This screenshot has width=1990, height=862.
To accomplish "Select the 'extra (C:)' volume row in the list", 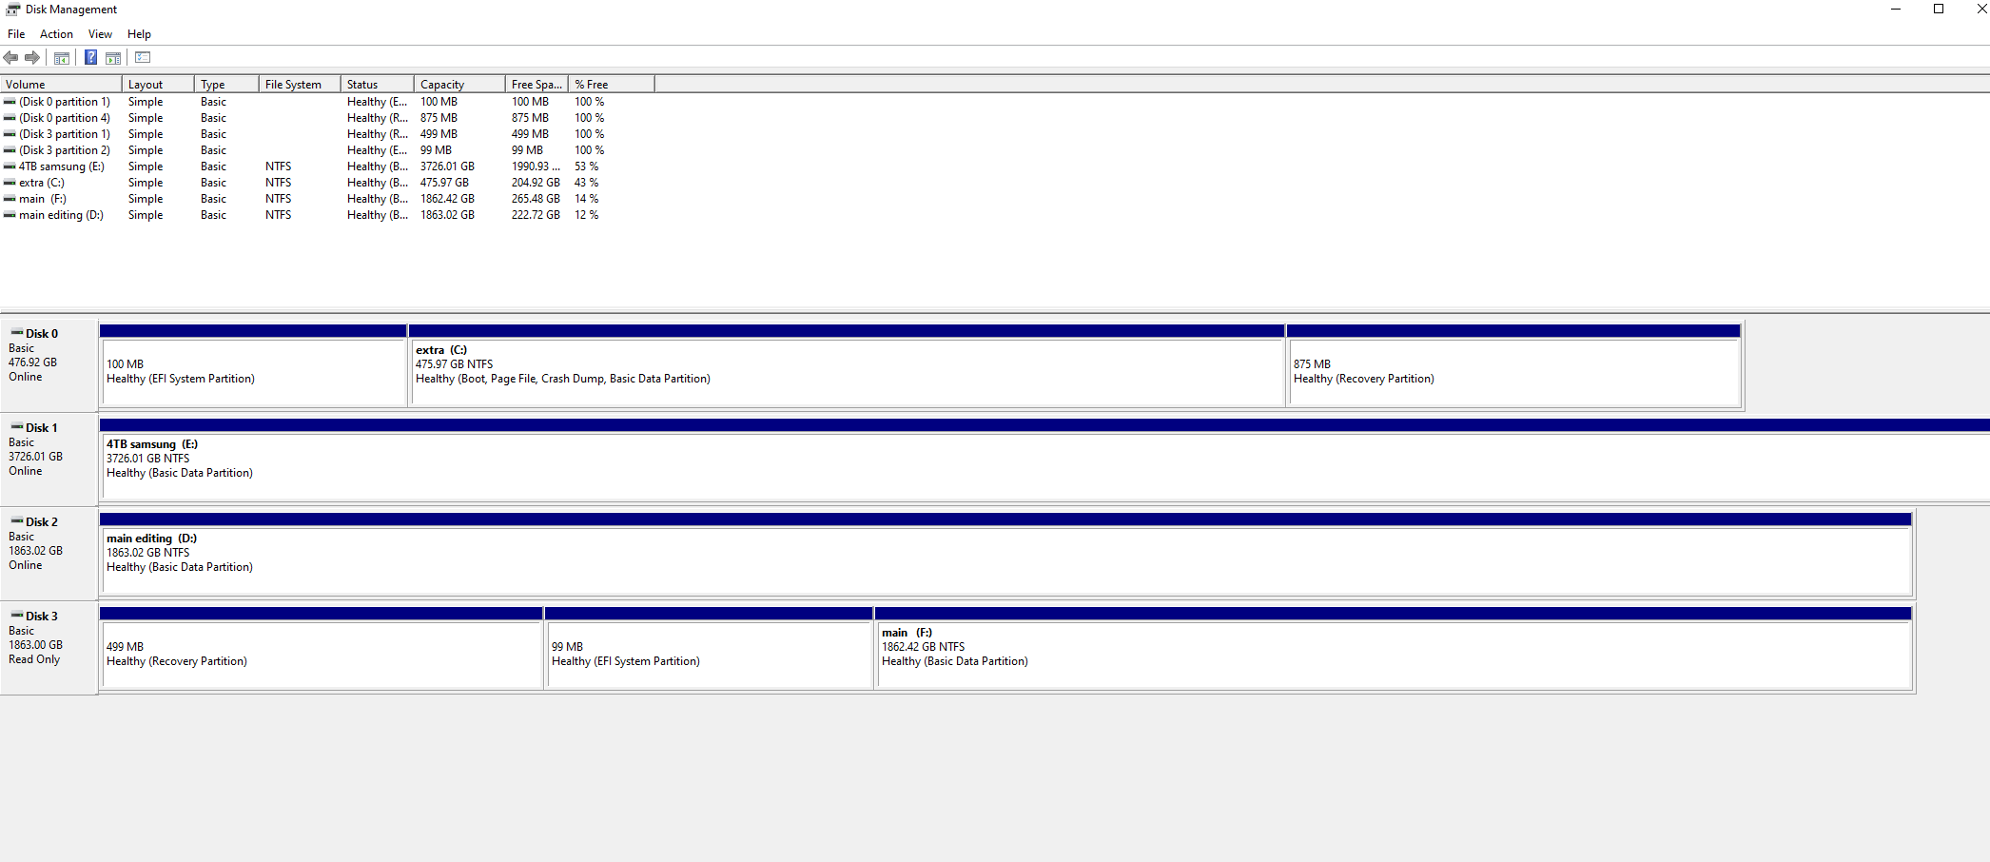I will [327, 183].
